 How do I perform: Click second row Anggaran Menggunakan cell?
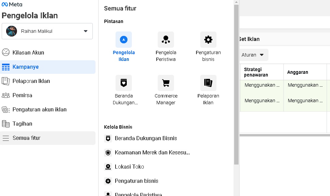tap(305, 101)
